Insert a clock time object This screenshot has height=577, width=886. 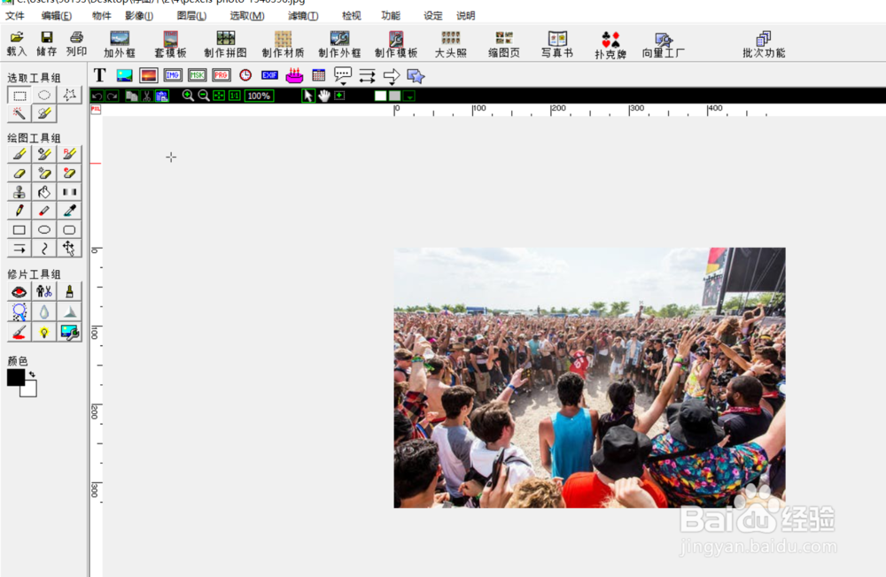[245, 75]
